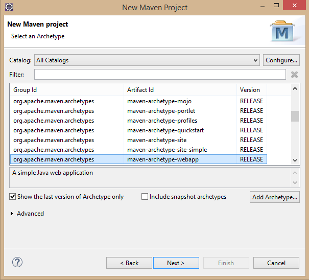This screenshot has height=280, width=309.
Task: Select the maven-archetype-site row
Action: 138,140
